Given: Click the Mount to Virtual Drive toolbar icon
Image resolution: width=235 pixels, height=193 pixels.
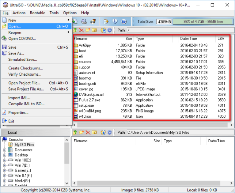Looking at the screenshot, I should pyautogui.click(x=84, y=22).
